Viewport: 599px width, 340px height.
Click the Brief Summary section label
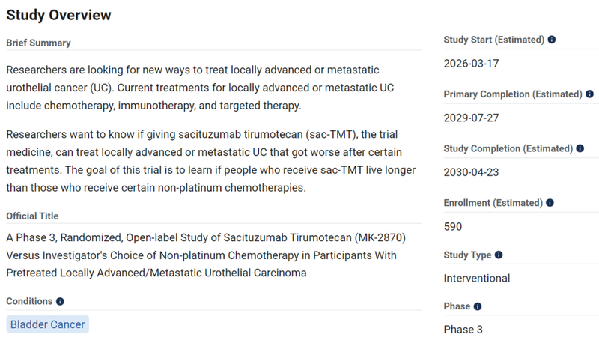(38, 43)
